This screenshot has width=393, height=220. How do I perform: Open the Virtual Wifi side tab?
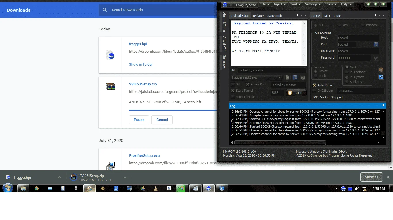tap(225, 43)
